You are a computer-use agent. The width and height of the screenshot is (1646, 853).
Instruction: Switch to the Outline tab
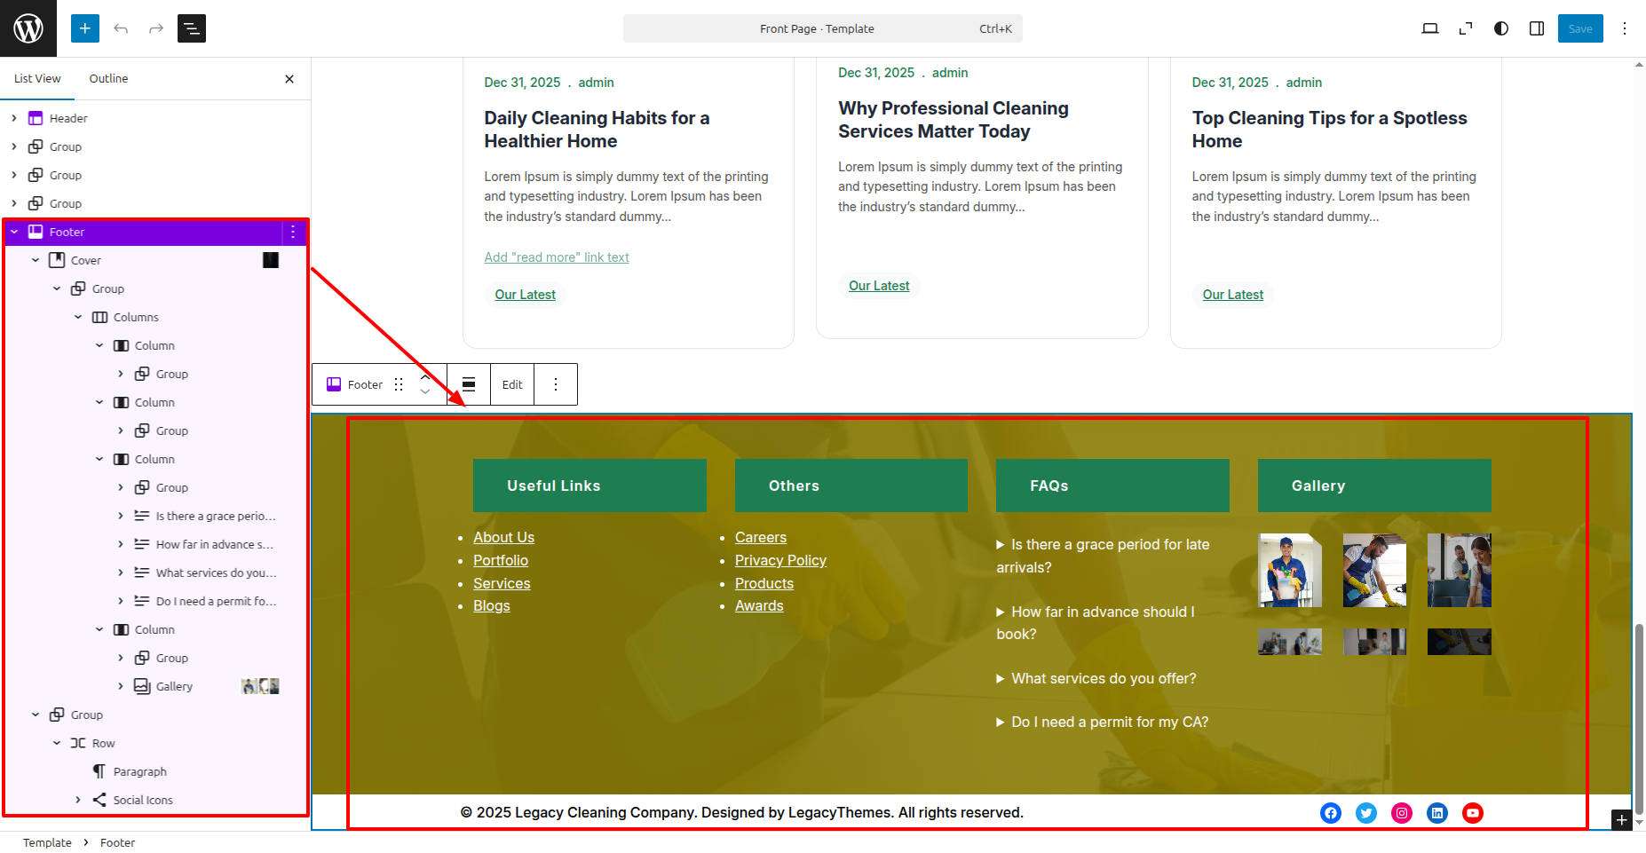108,78
